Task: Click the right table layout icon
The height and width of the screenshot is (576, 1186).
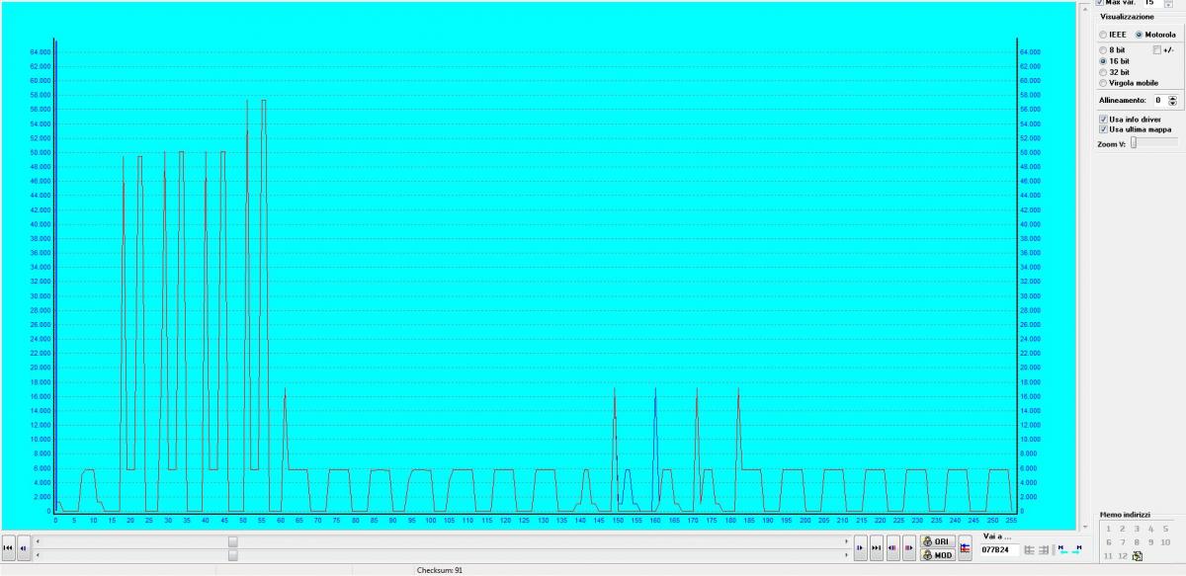Action: [1043, 550]
